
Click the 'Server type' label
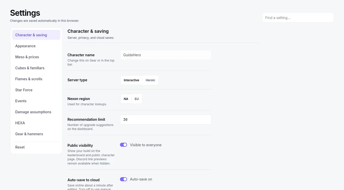(x=77, y=80)
